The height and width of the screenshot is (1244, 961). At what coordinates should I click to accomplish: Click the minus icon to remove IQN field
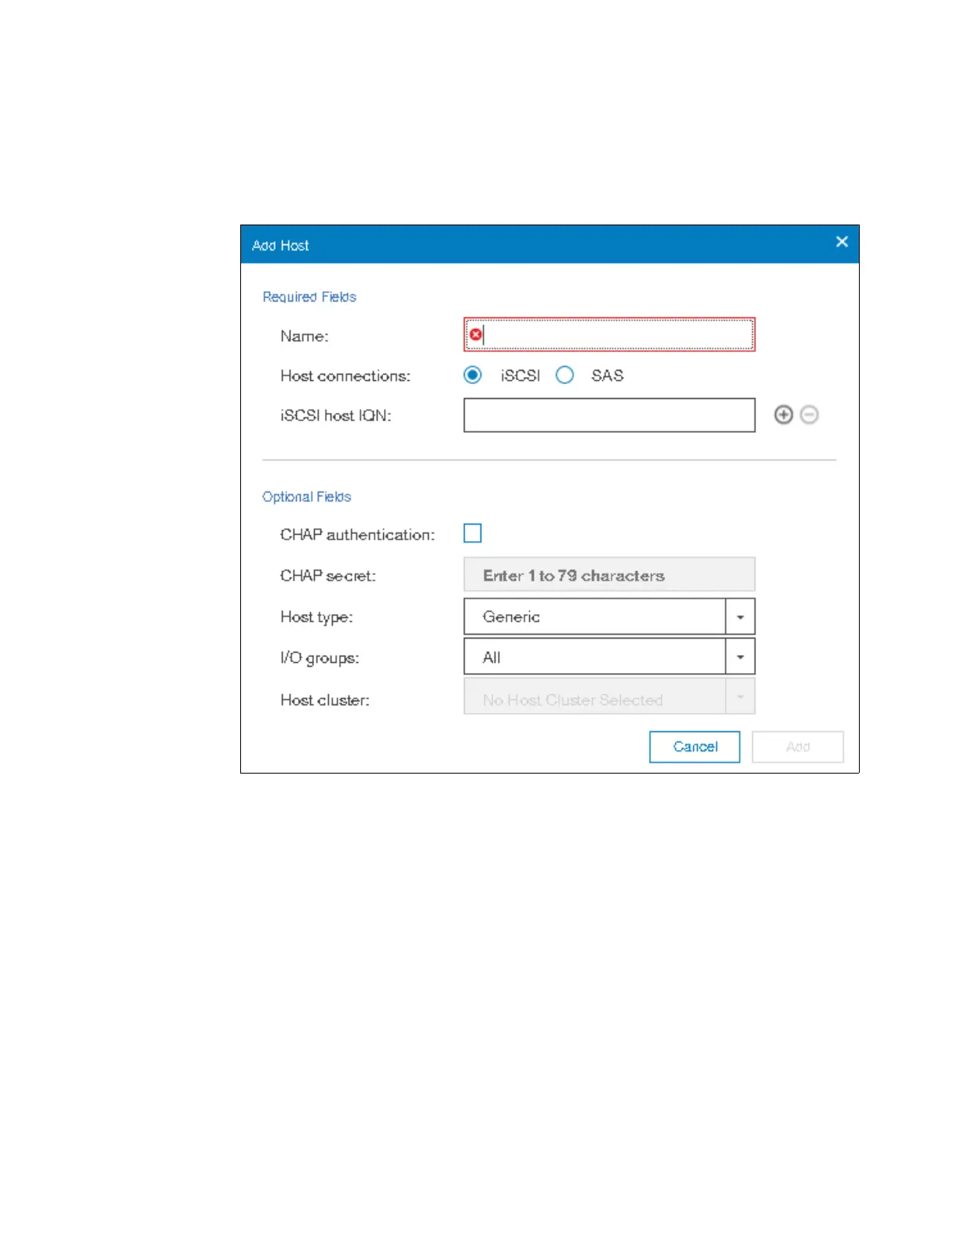[x=809, y=415]
